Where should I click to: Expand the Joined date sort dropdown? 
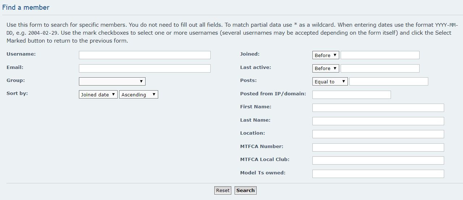(x=98, y=95)
